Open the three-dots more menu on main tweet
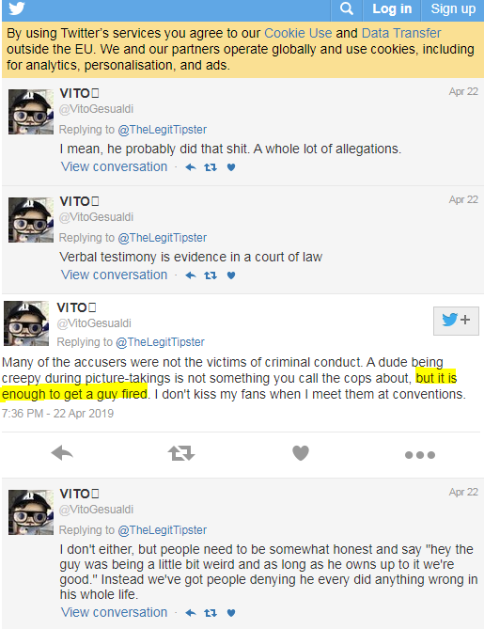This screenshot has height=629, width=484. (x=420, y=455)
